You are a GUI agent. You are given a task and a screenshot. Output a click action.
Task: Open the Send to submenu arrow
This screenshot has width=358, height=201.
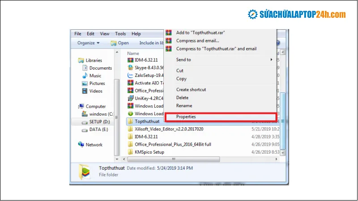271,60
